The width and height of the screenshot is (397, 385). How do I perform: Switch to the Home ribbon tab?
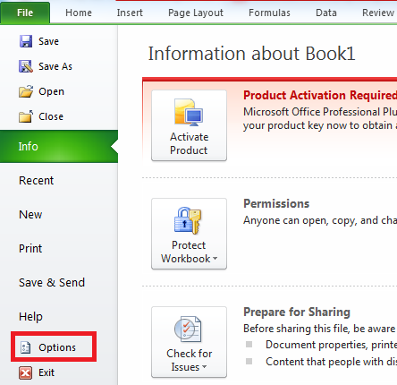pyautogui.click(x=79, y=13)
